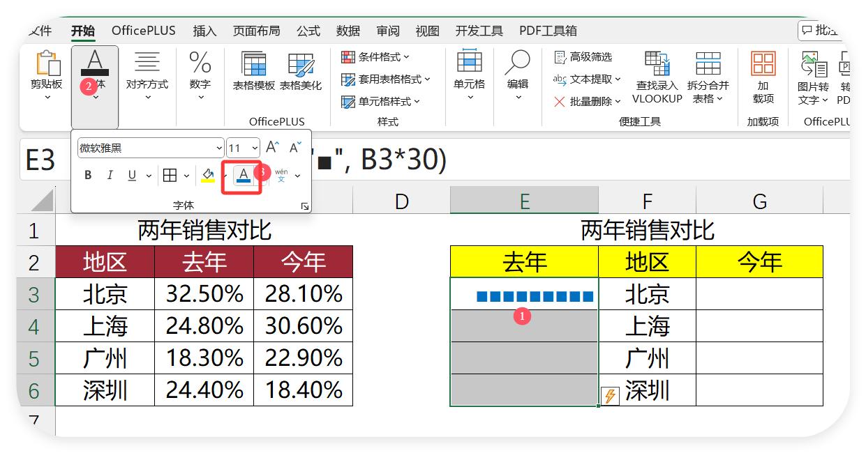Expand the borders dropdown arrow
Screen dimensions: 866x453
point(186,176)
